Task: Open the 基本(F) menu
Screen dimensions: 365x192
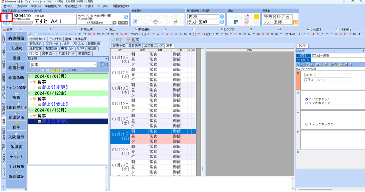Action: pos(8,6)
